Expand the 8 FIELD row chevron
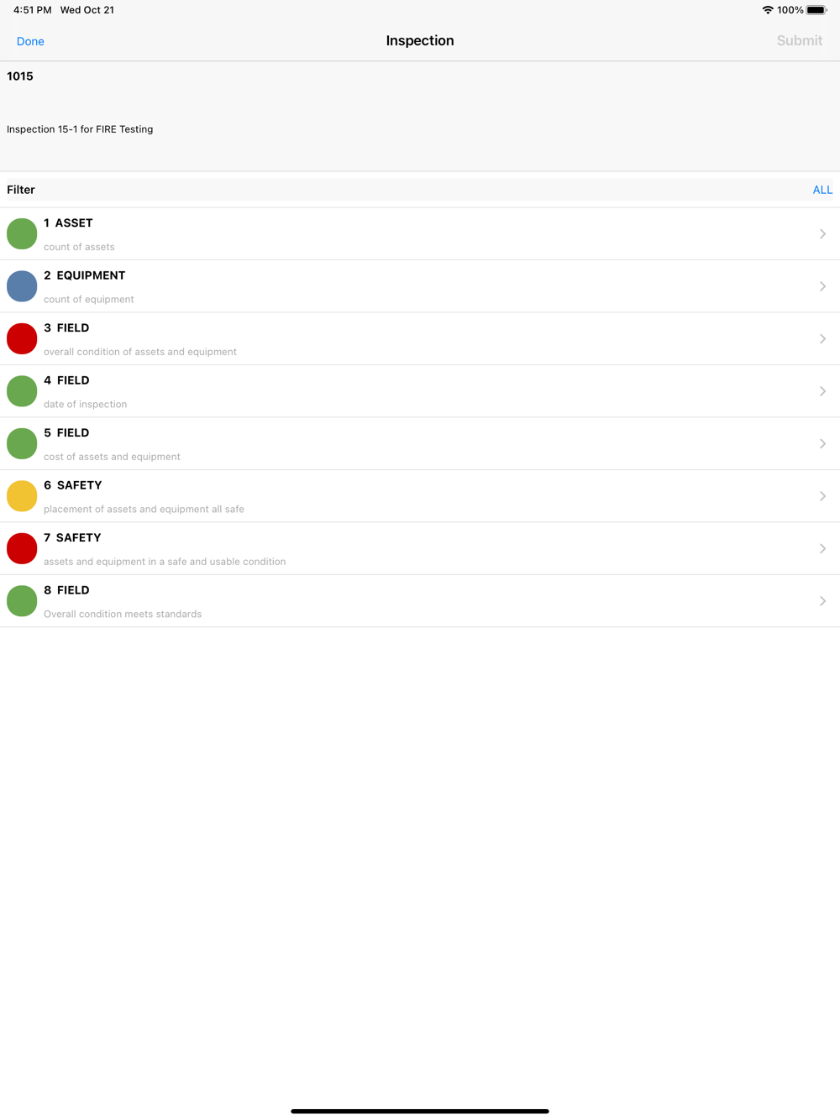Image resolution: width=840 pixels, height=1120 pixels. click(822, 601)
